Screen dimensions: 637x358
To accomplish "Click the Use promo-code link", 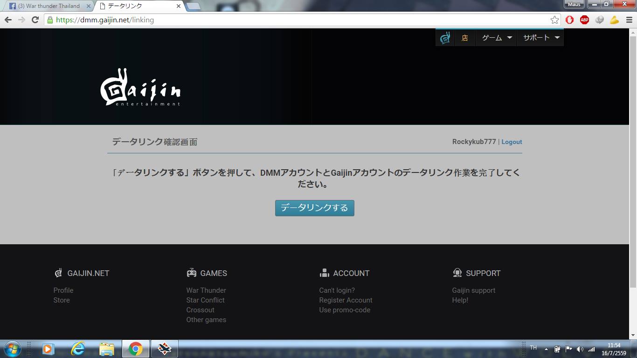I will pos(345,310).
